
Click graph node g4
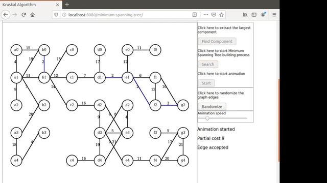183,161
